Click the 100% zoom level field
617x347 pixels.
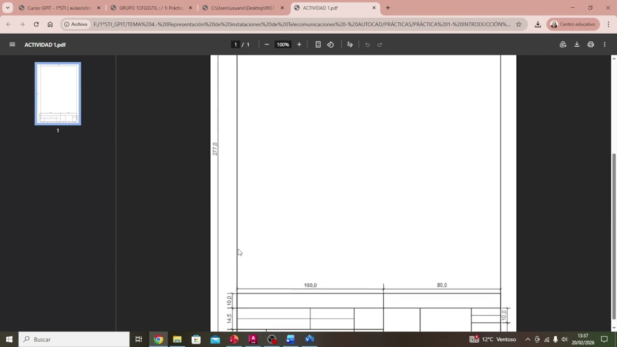coord(283,44)
